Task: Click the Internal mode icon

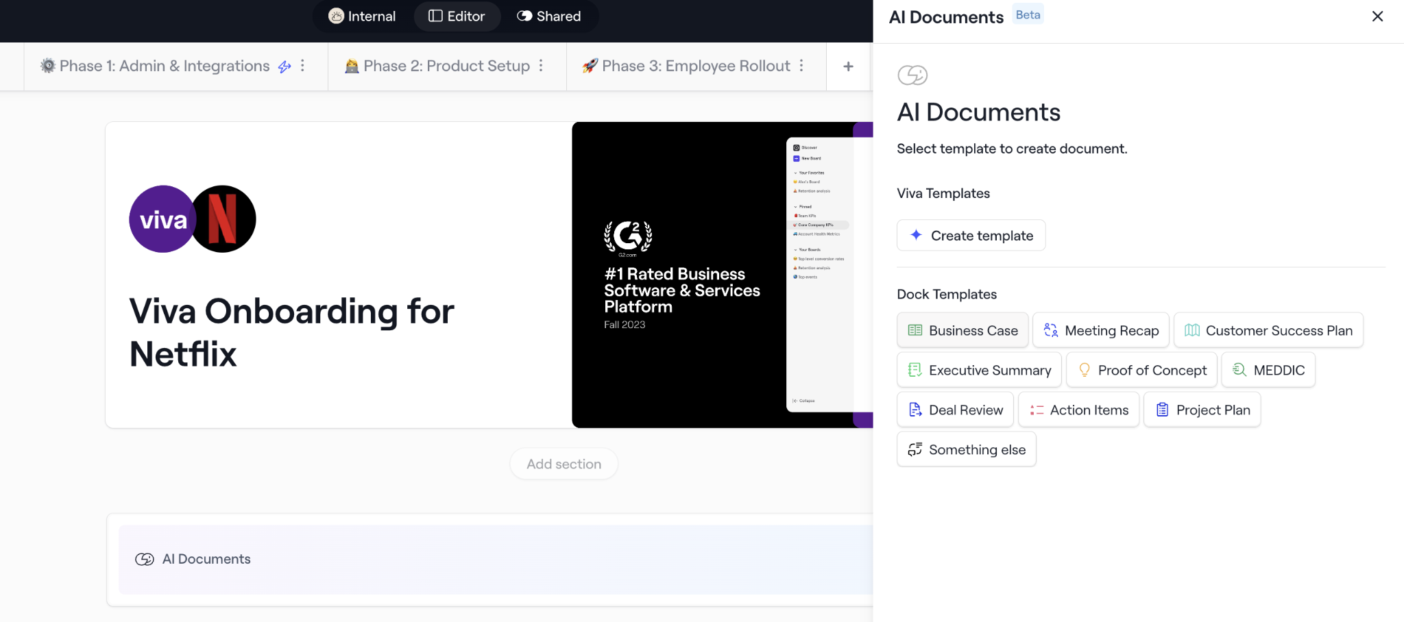Action: coord(336,16)
